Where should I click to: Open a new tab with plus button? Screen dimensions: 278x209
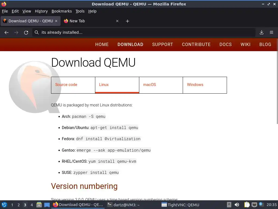(x=128, y=21)
